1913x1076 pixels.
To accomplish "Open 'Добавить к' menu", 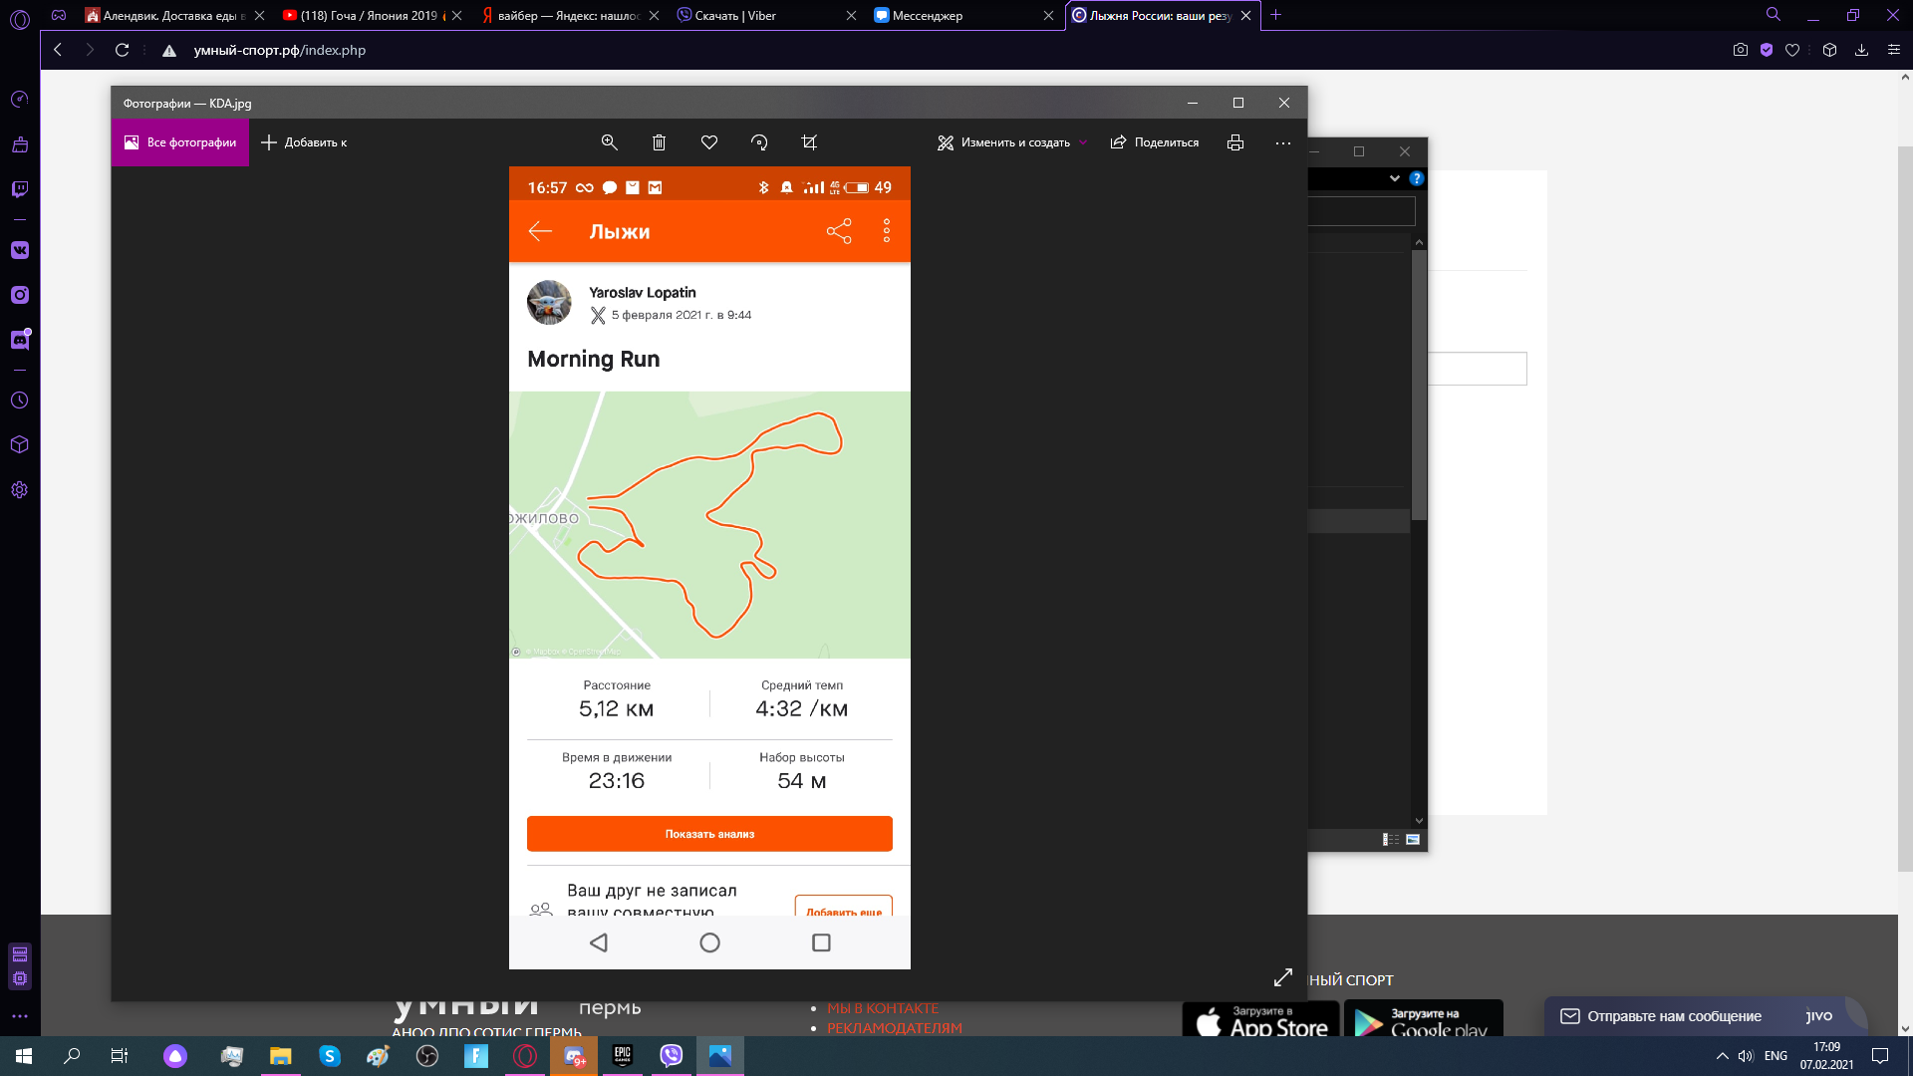I will (x=304, y=142).
